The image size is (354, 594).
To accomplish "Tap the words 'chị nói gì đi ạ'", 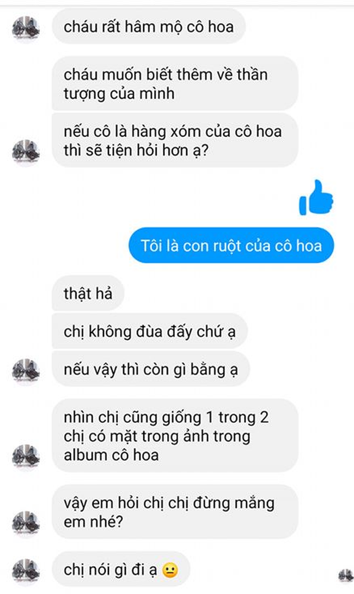I will (111, 570).
